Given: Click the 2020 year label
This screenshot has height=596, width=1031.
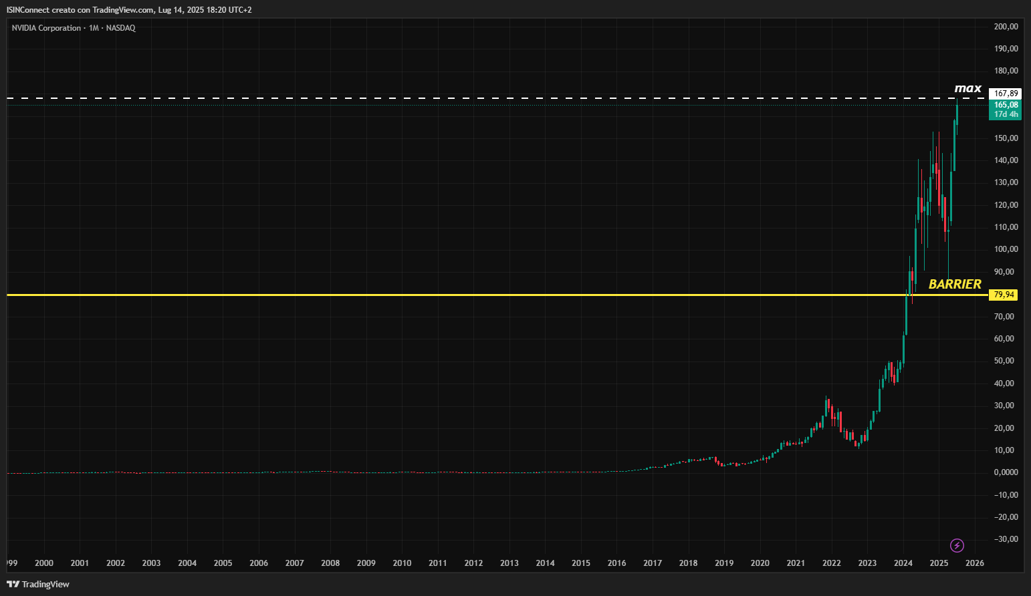Looking at the screenshot, I should [x=760, y=563].
